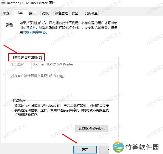This screenshot has height=154, width=163.
Task: Click the printer icon beside the sharing description
Action: [x=9, y=25]
